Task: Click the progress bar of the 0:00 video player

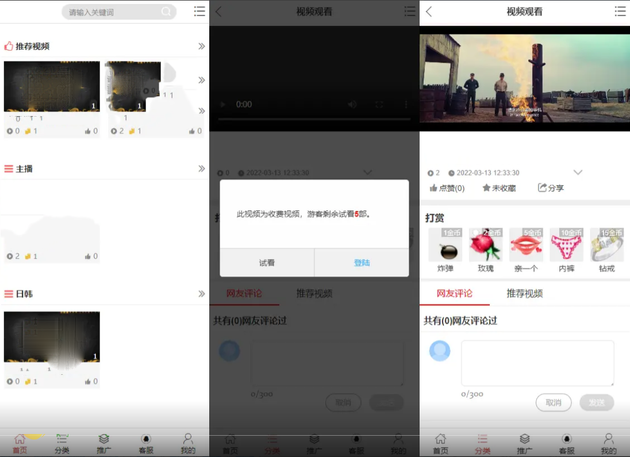Action: click(314, 119)
